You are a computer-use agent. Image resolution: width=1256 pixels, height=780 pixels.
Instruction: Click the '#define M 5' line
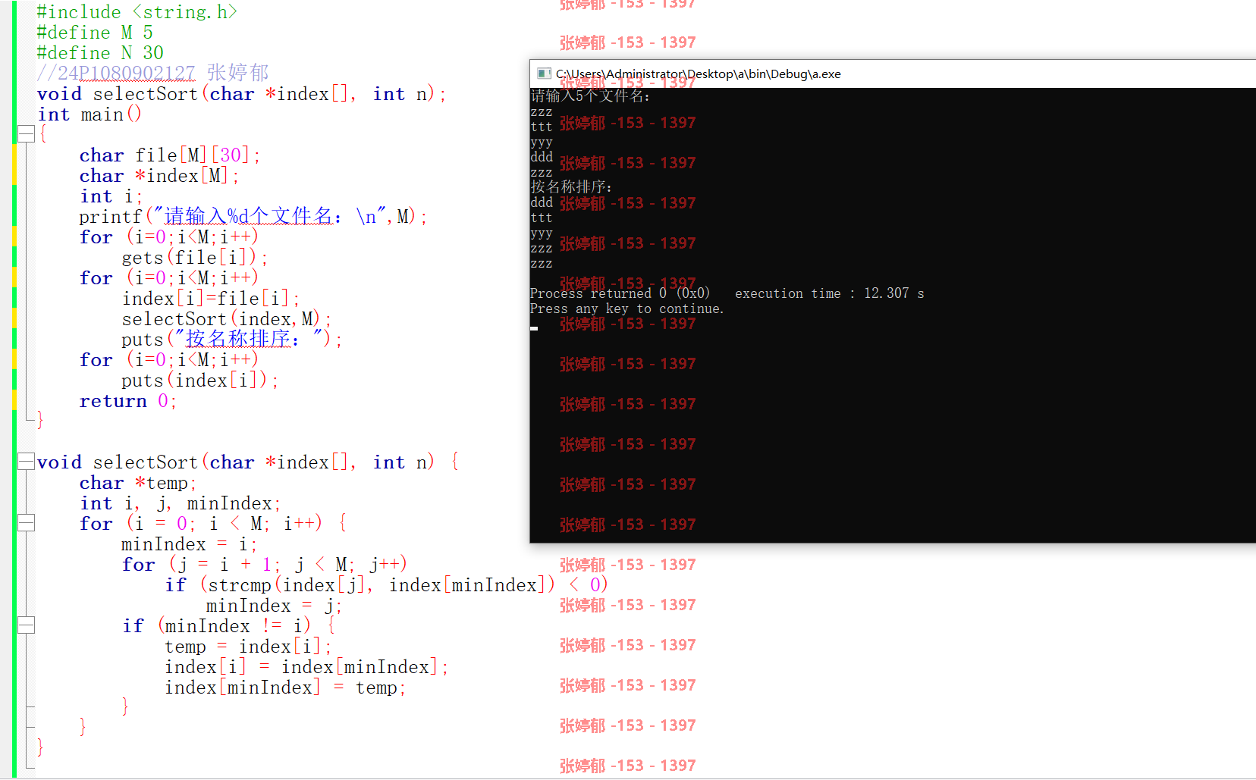point(95,33)
